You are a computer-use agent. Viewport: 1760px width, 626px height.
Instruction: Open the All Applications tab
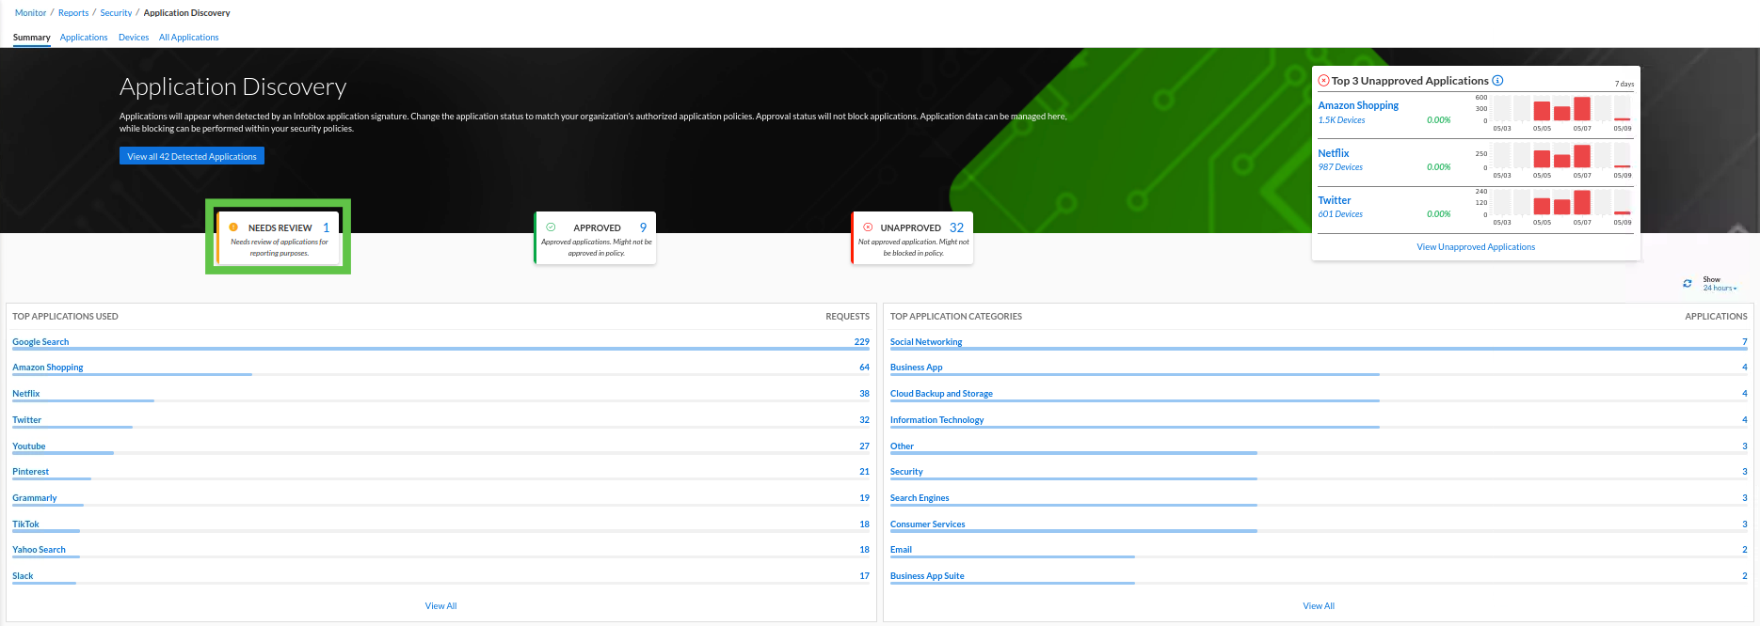188,38
